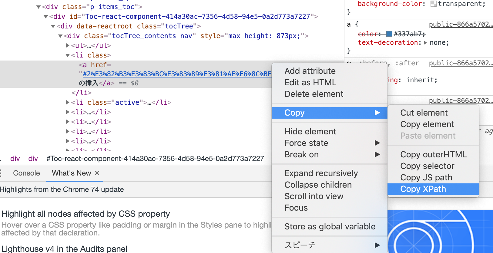Open public-866a5702 source link beside a rule
This screenshot has width=493, height=253.
(461, 24)
